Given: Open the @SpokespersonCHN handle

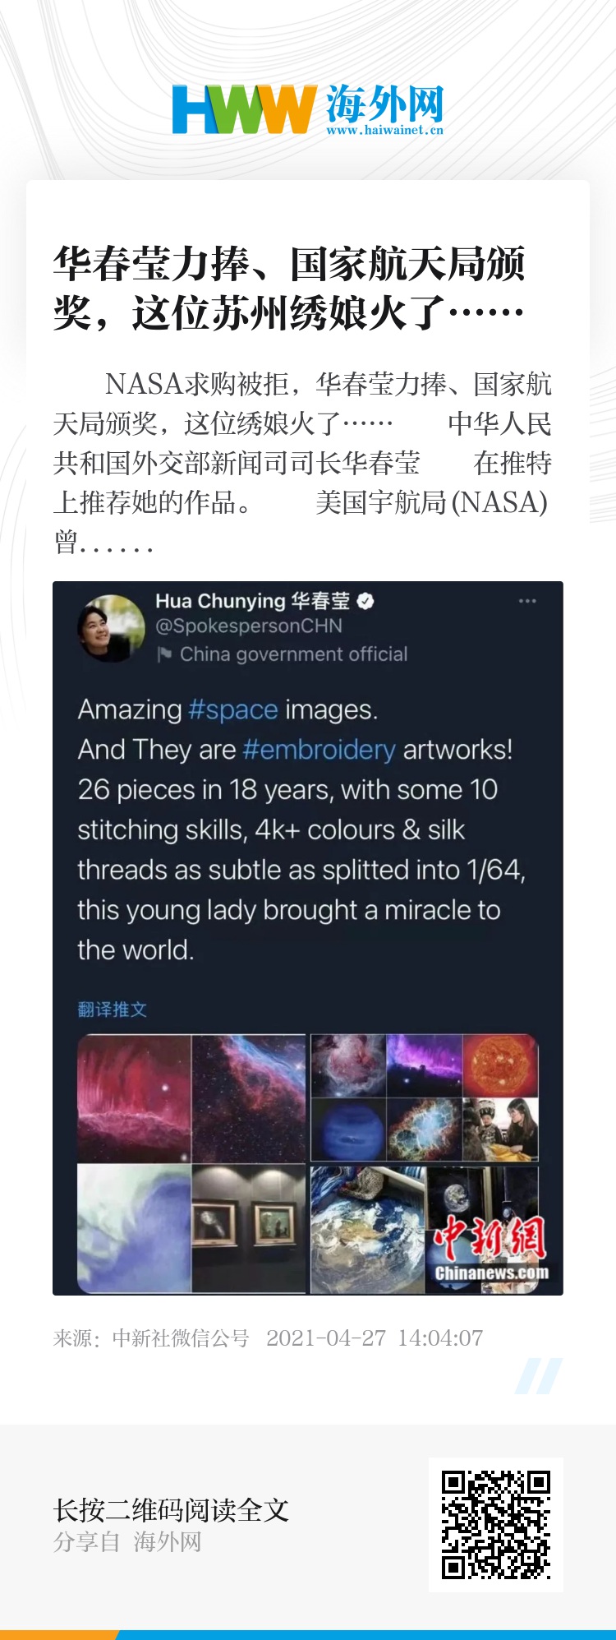Looking at the screenshot, I should pos(249,626).
